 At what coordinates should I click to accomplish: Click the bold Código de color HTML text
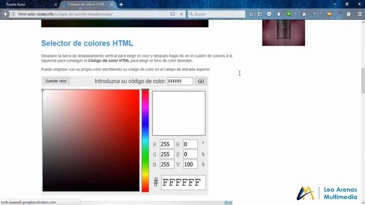[108, 61]
